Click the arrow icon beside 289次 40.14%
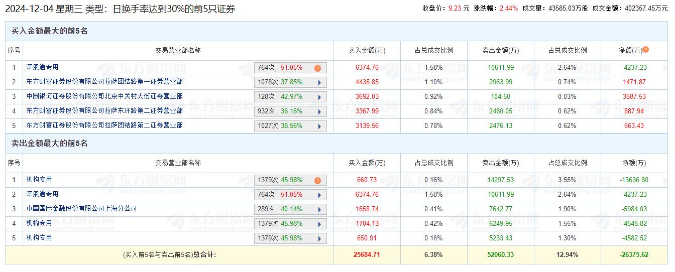 319,210
